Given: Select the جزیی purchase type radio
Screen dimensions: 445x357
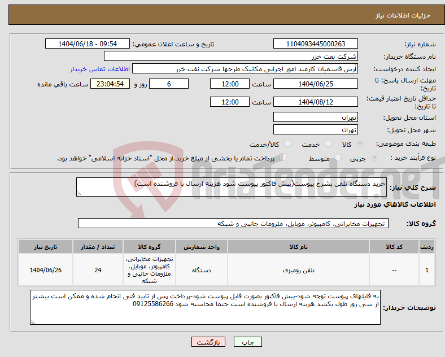Looking at the screenshot, I should [374, 157].
